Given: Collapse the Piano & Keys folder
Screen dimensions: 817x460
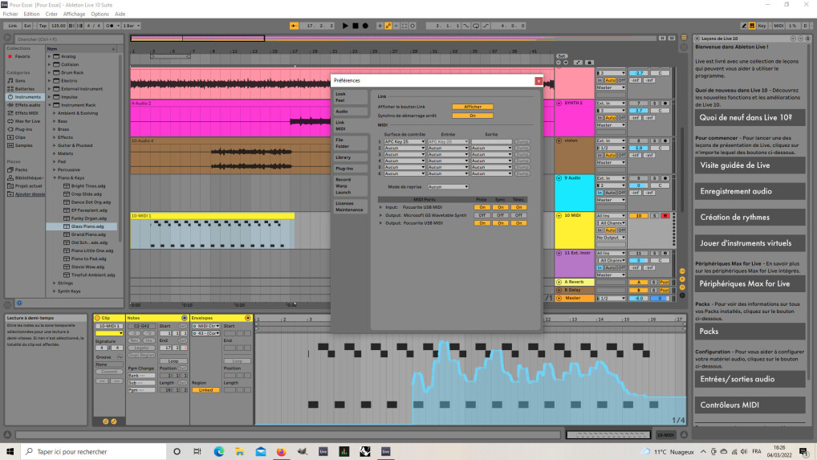Looking at the screenshot, I should point(55,178).
